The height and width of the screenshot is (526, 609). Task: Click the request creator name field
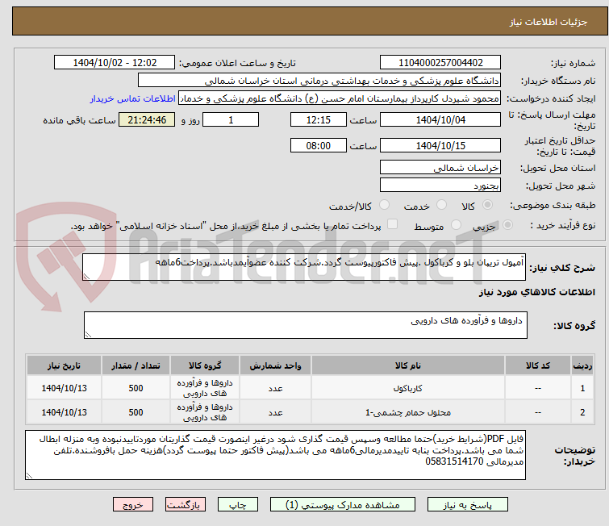339,98
